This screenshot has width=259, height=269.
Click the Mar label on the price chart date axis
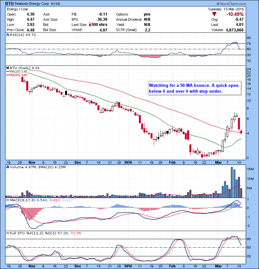[218, 162]
